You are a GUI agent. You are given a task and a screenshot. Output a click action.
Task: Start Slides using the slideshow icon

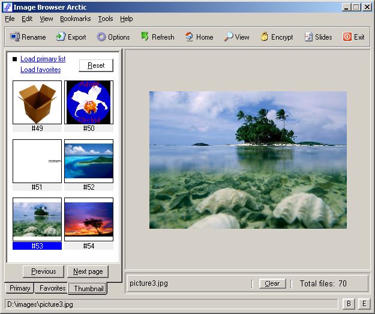pyautogui.click(x=308, y=37)
